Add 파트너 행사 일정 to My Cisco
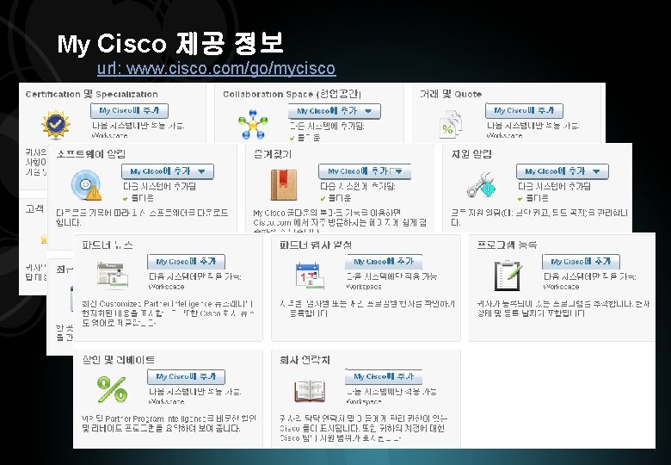The image size is (671, 465). pos(384,261)
